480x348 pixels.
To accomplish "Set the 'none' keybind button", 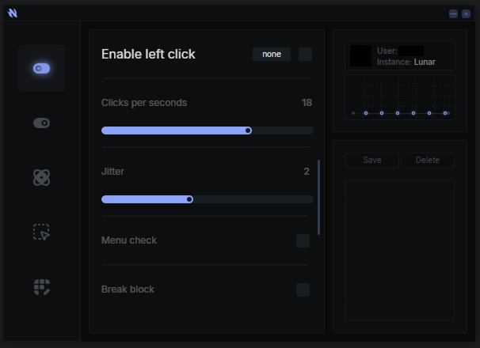I will click(x=272, y=54).
